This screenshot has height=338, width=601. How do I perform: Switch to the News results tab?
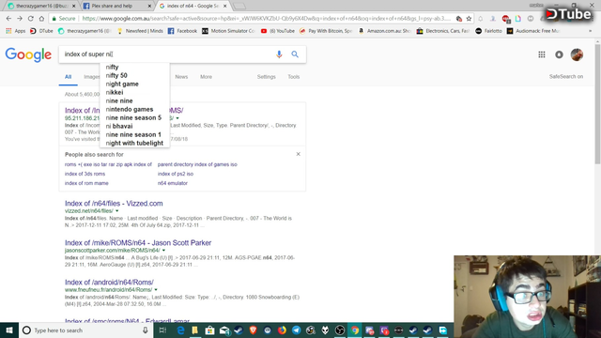pos(181,77)
